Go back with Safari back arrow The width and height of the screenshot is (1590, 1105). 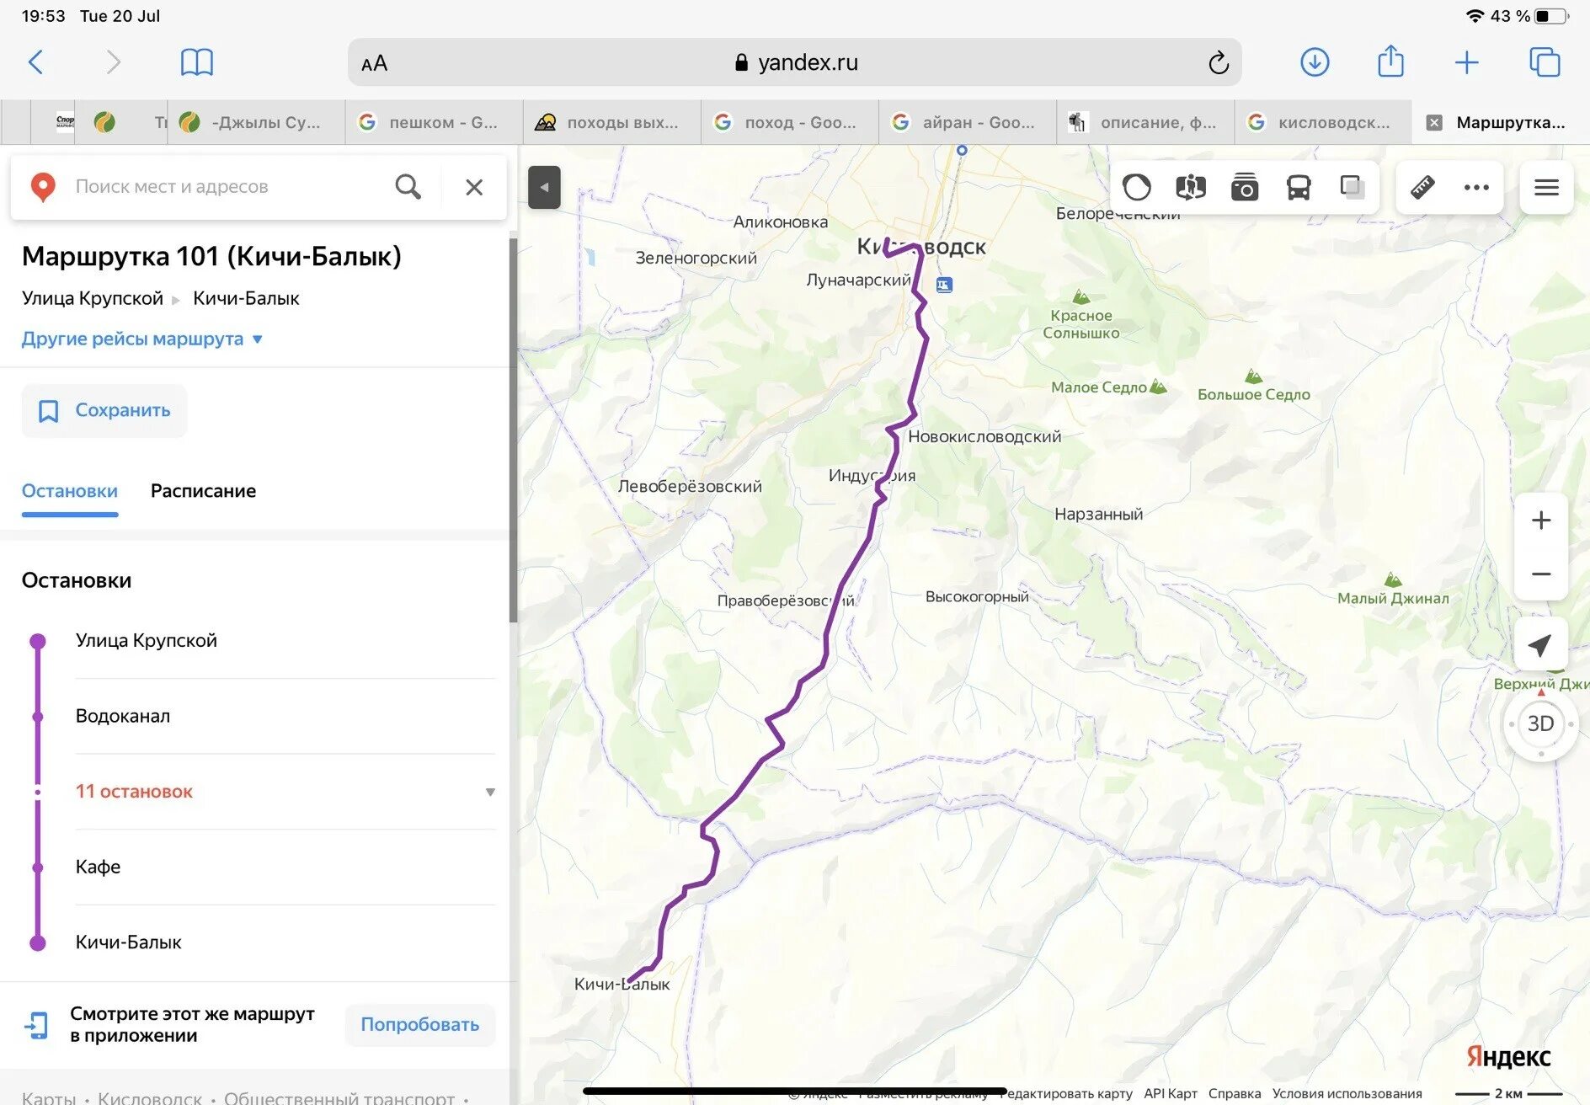(35, 62)
